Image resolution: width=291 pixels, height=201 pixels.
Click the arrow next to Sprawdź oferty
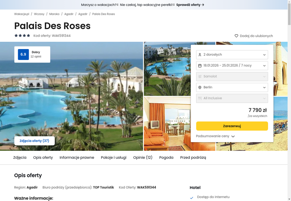(x=203, y=5)
